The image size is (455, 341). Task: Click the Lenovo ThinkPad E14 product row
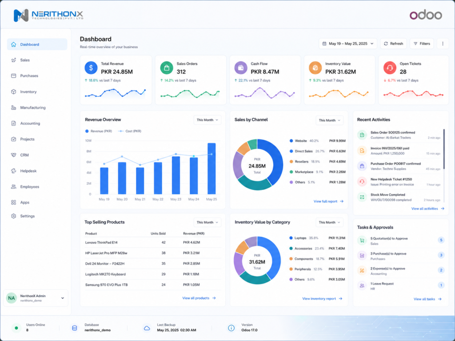tap(153, 242)
